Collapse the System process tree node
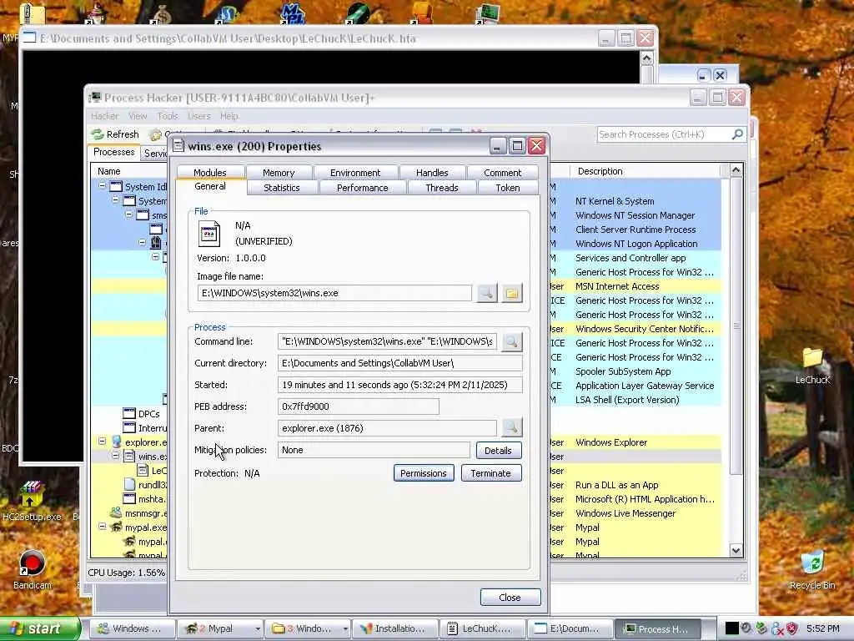Image resolution: width=854 pixels, height=641 pixels. [115, 200]
